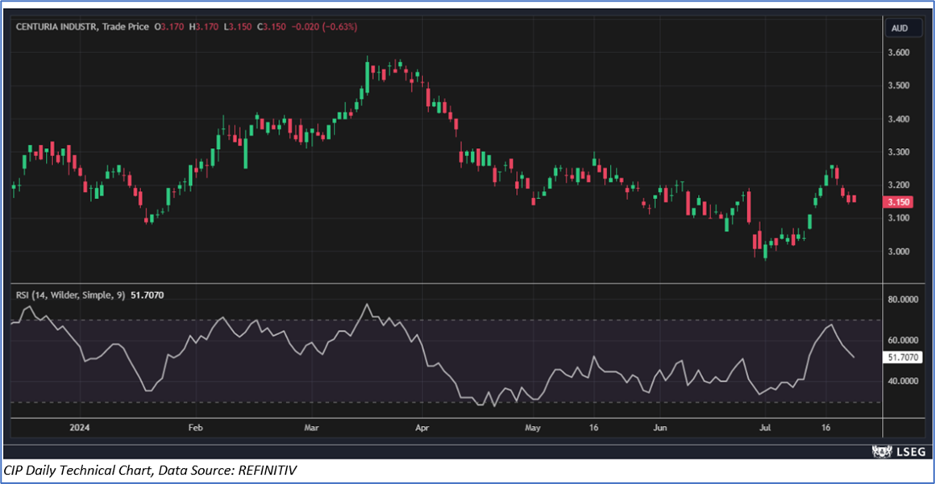
Task: Select the Jun label on time axis
Action: (x=659, y=428)
